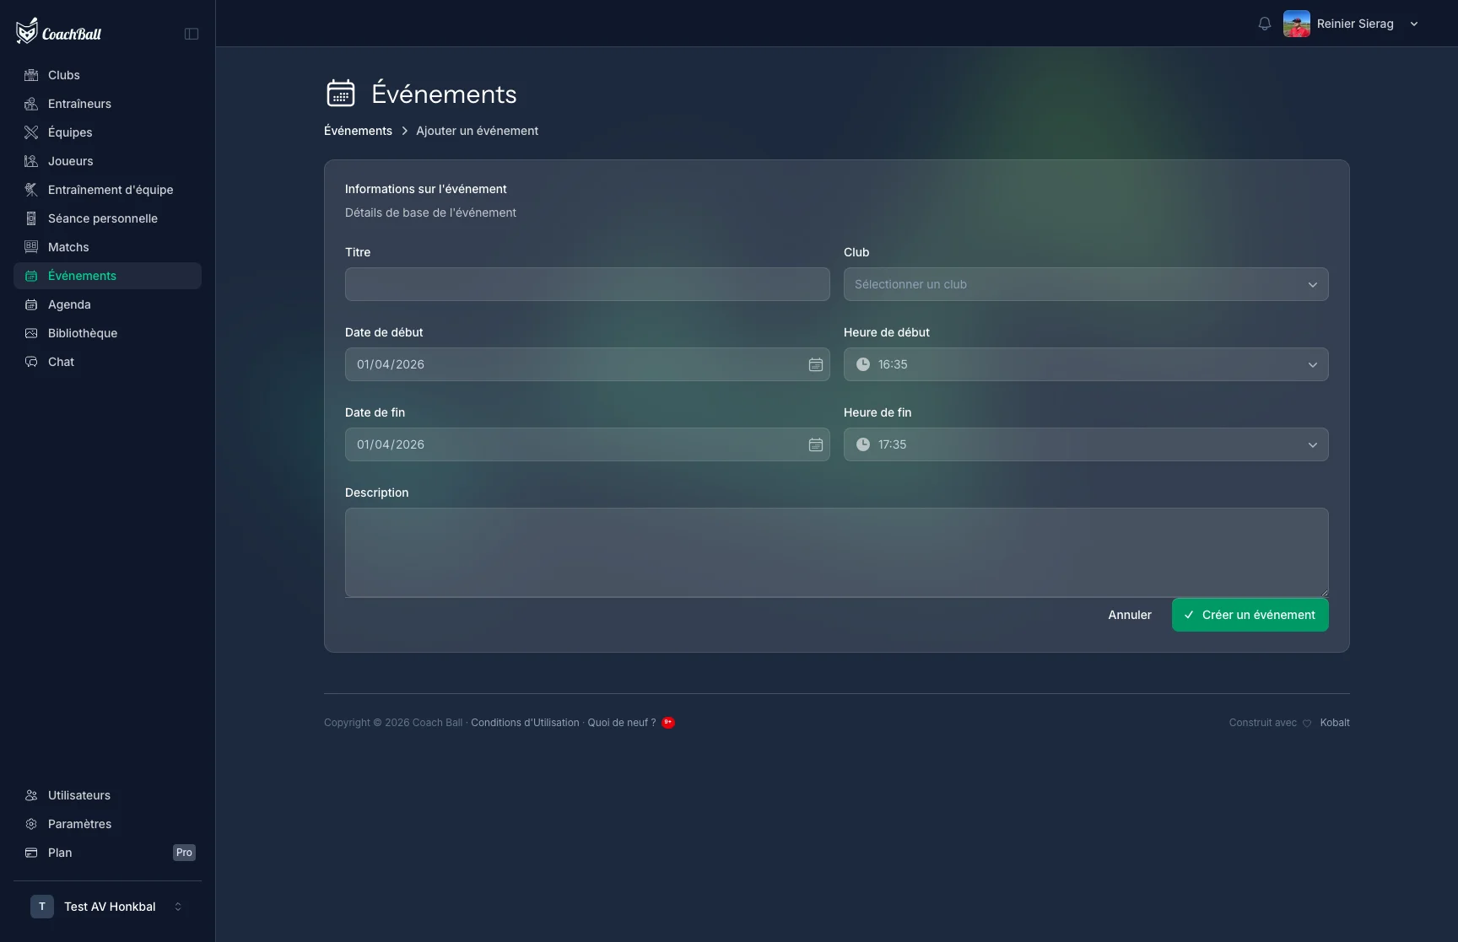This screenshot has height=942, width=1458.
Task: Click Événements breadcrumb link
Action: 358,131
